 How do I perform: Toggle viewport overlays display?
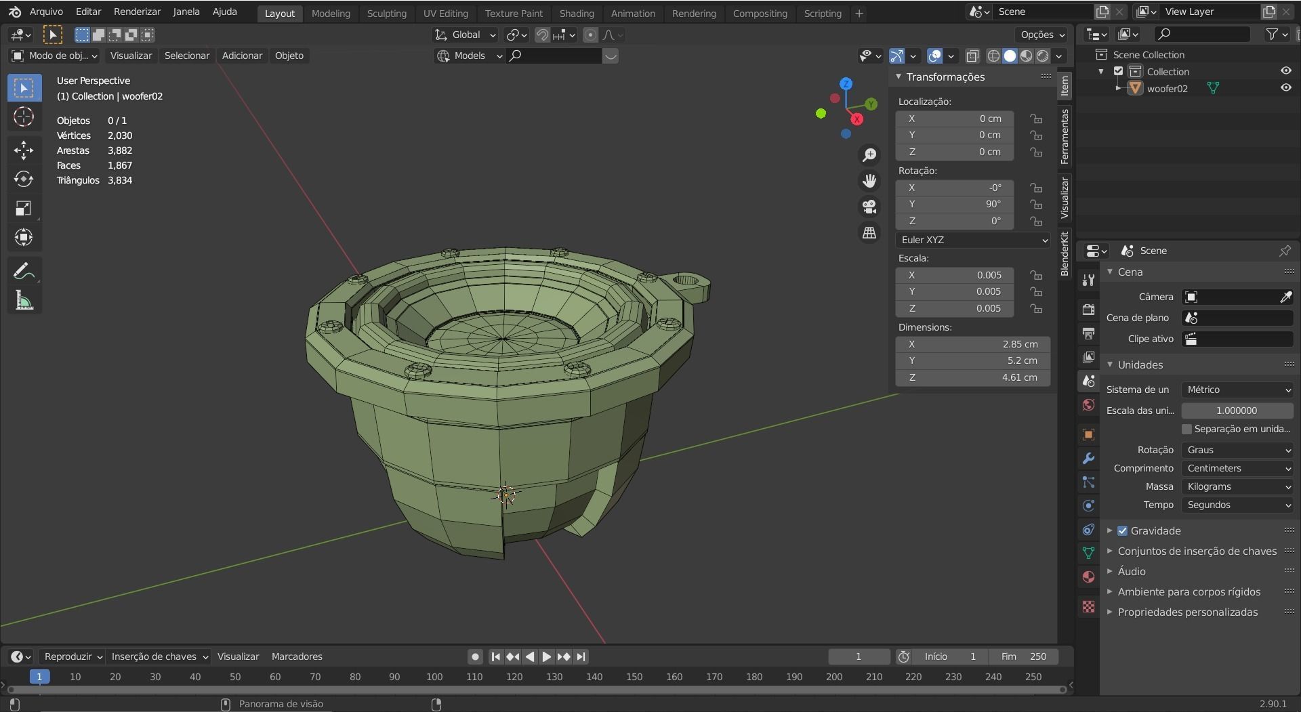tap(934, 56)
